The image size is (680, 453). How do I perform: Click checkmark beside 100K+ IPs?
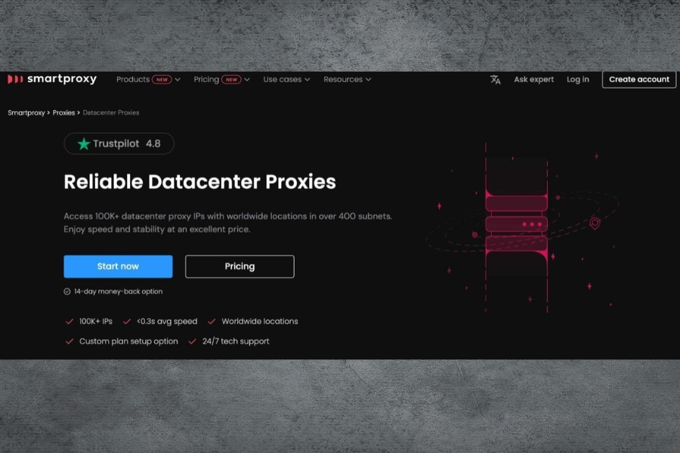click(69, 321)
